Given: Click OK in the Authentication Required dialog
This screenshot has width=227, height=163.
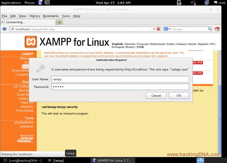Looking at the screenshot, I should (x=179, y=95).
